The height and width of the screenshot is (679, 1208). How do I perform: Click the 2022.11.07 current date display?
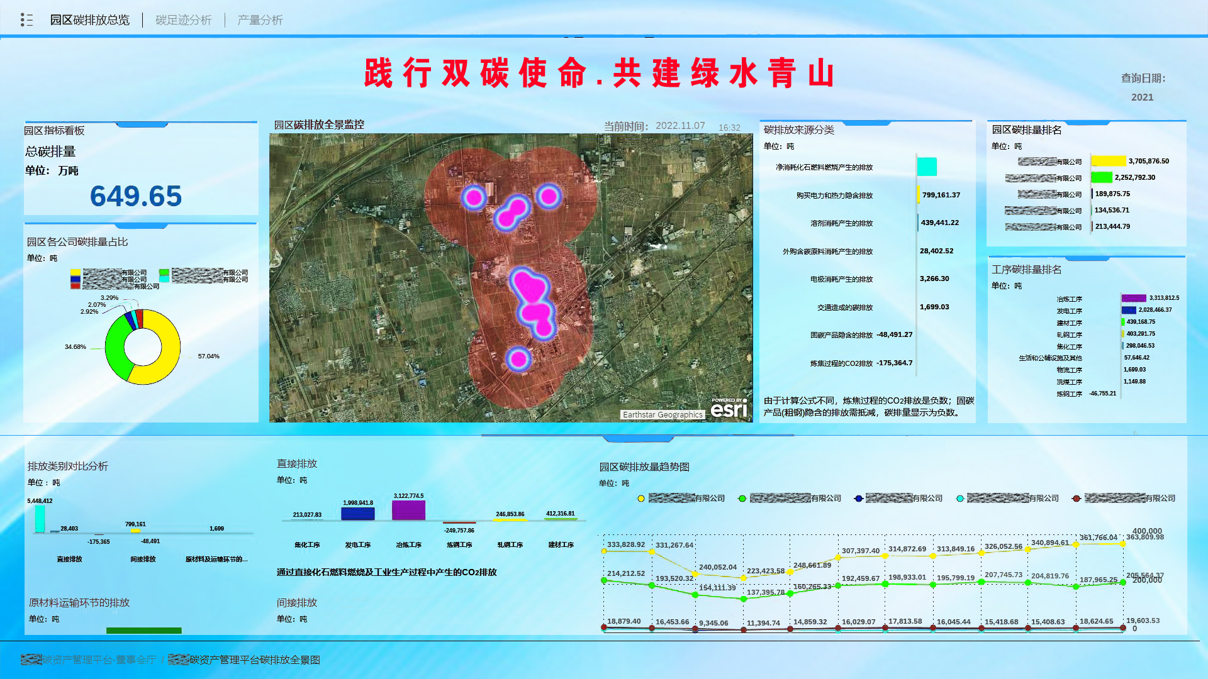tap(680, 126)
